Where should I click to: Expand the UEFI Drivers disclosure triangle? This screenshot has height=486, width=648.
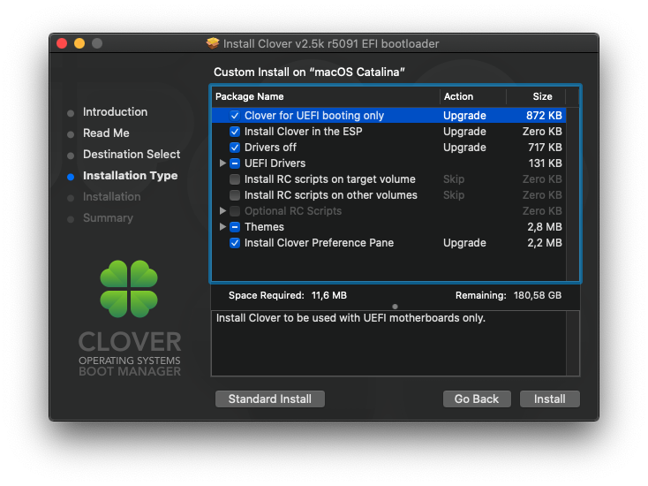[x=222, y=163]
